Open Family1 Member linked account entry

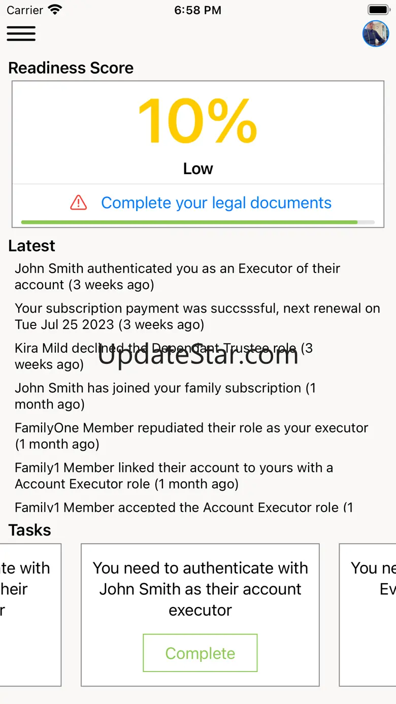174,476
